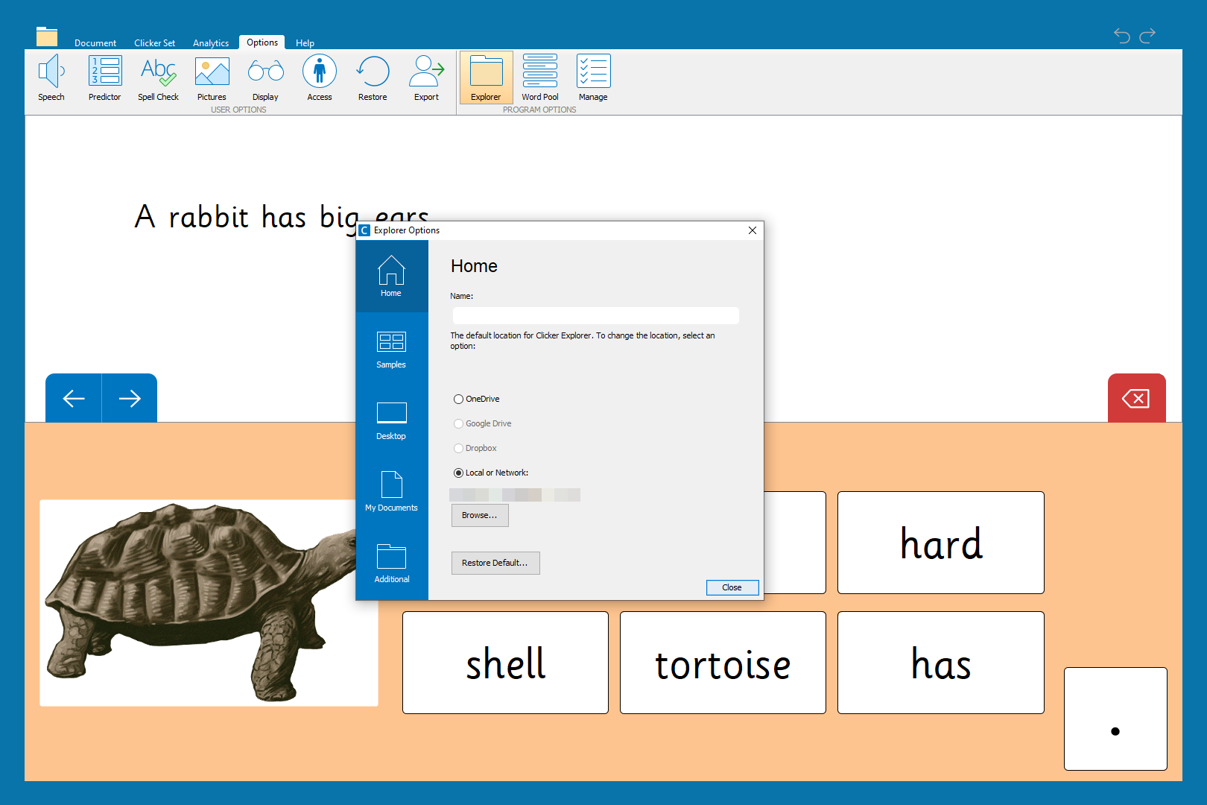Select the OneDrive radio option
The height and width of the screenshot is (805, 1207).
click(x=459, y=400)
